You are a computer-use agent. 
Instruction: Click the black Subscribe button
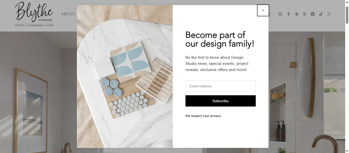click(x=220, y=101)
